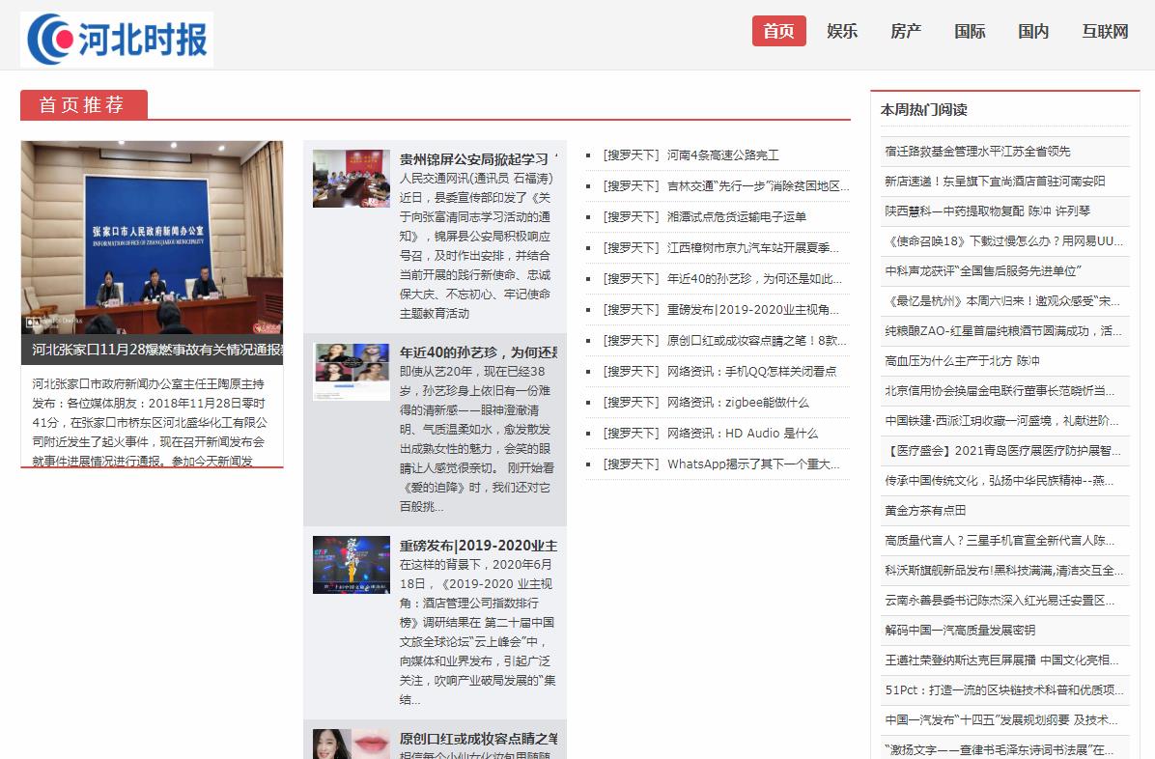Open the 口红 lipstick article thumbnail
Screen dimensions: 1155x759
click(x=352, y=745)
